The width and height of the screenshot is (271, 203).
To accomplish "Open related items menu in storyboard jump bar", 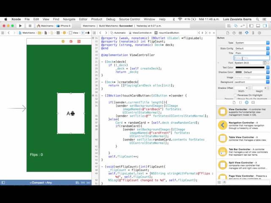I will 3,33.
